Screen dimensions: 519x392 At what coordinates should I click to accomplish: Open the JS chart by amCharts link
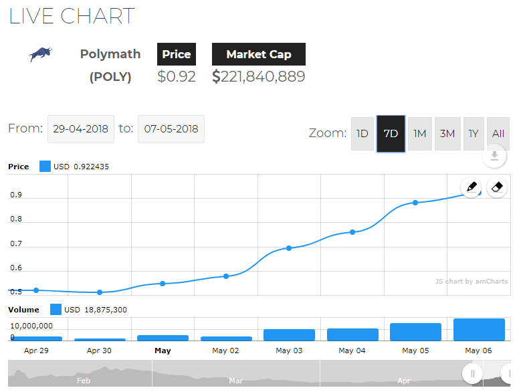(x=471, y=282)
